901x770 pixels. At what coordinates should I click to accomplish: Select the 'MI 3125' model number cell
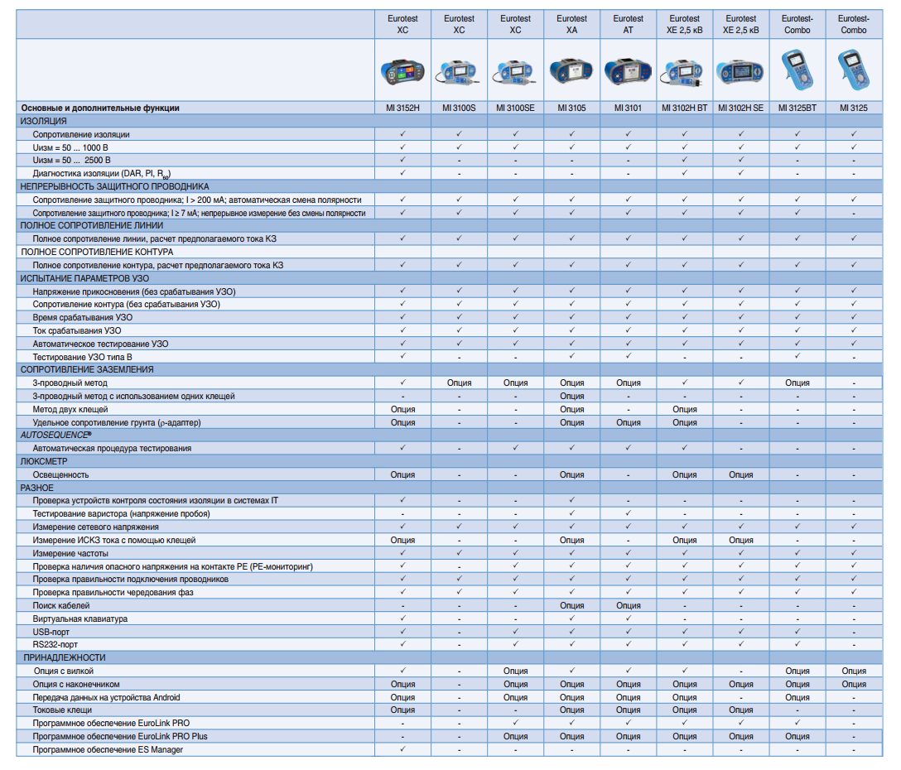(x=854, y=108)
